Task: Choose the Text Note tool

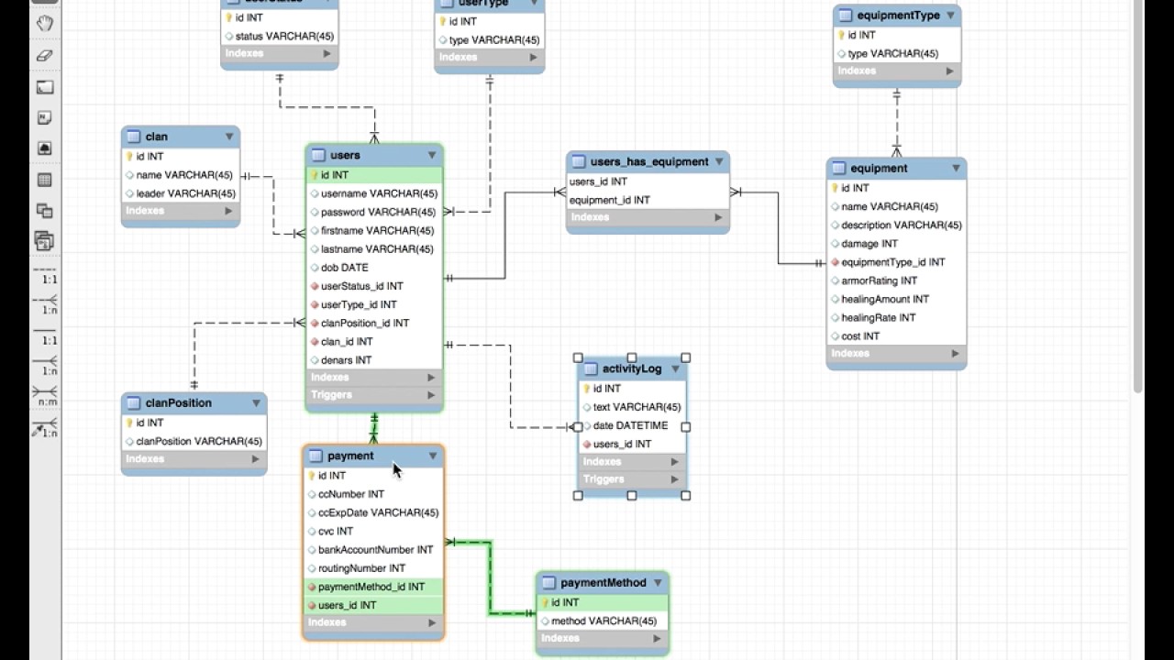Action: (44, 117)
